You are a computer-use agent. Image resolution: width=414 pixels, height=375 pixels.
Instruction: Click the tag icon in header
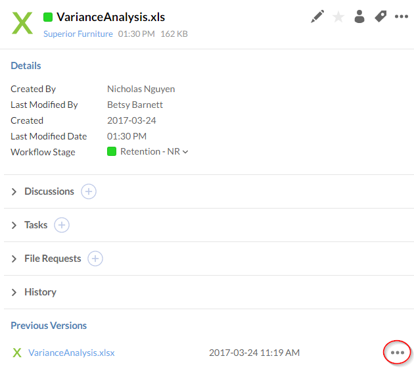[x=380, y=17]
